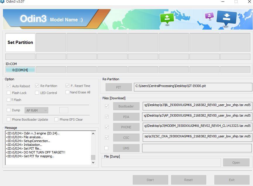Check Phone EFS Clear
Screen dimensions: 253x186
click(56, 120)
